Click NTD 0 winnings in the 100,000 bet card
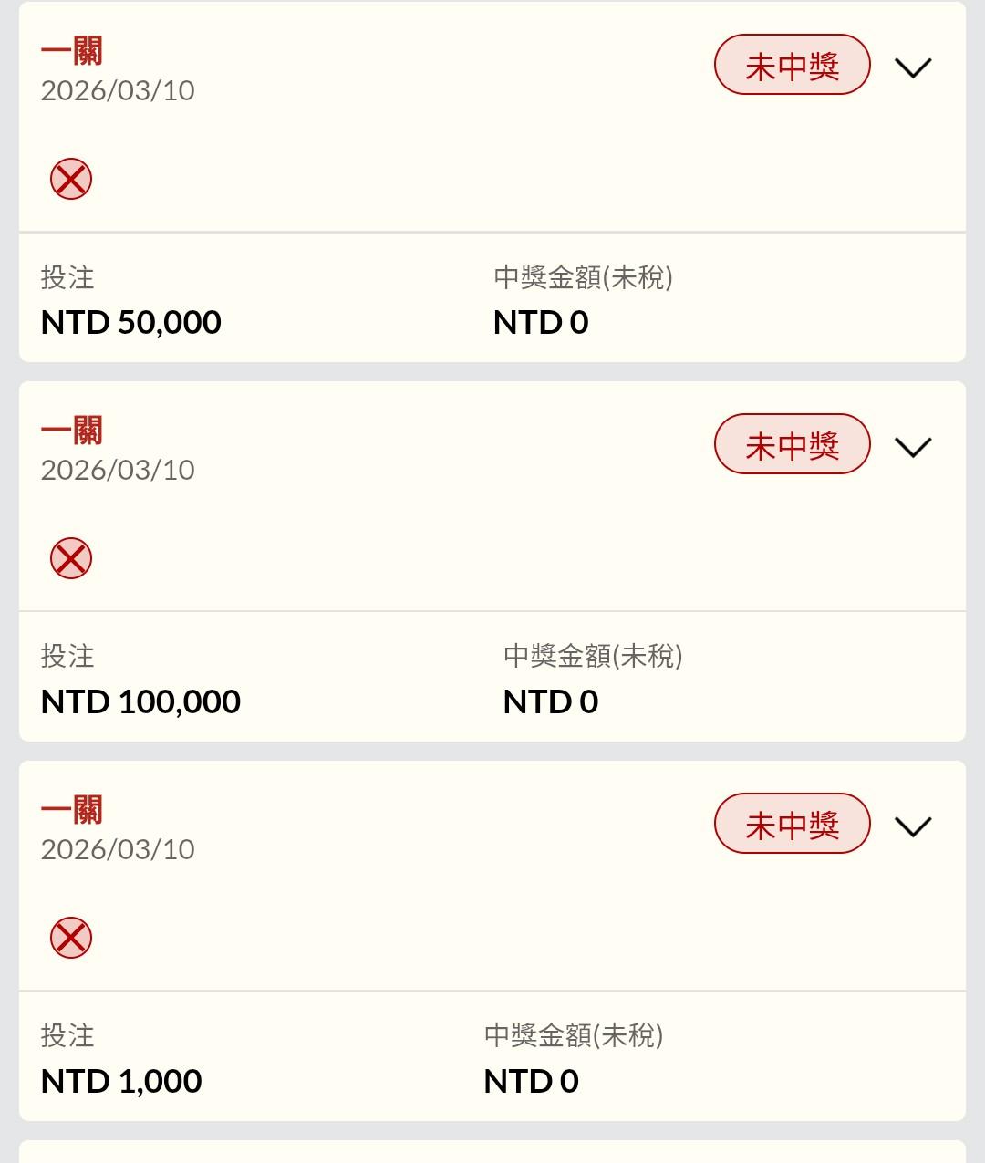 [551, 701]
